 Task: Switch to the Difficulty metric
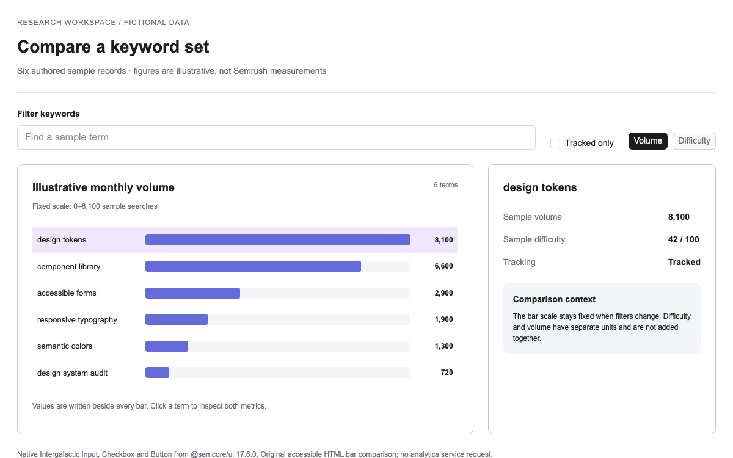(694, 141)
